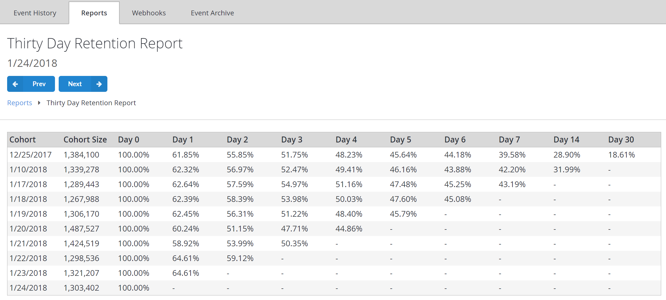
Task: Click the 61.85% Day 1 value
Action: tap(186, 155)
